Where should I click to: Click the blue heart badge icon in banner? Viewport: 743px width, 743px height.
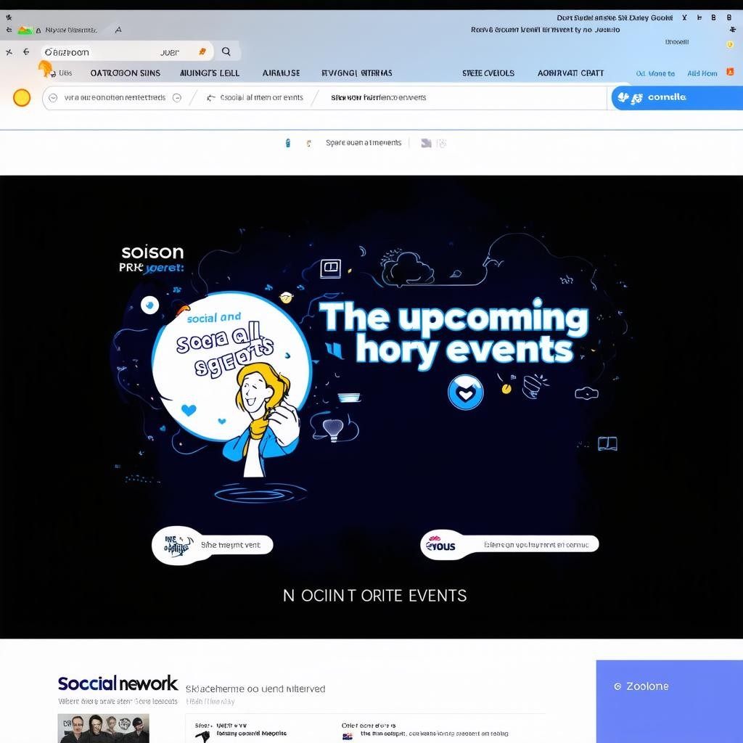465,392
